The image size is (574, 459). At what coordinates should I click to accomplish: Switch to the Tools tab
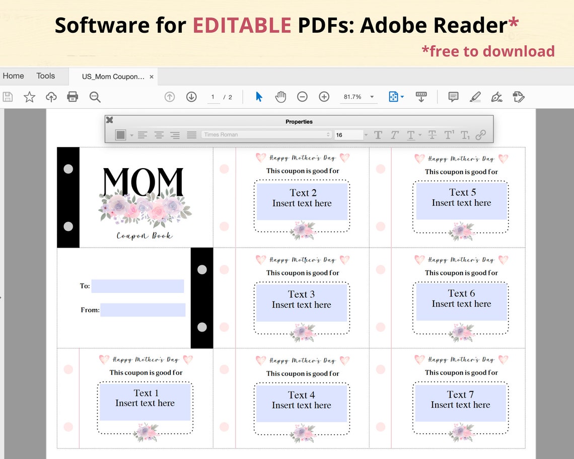(46, 76)
